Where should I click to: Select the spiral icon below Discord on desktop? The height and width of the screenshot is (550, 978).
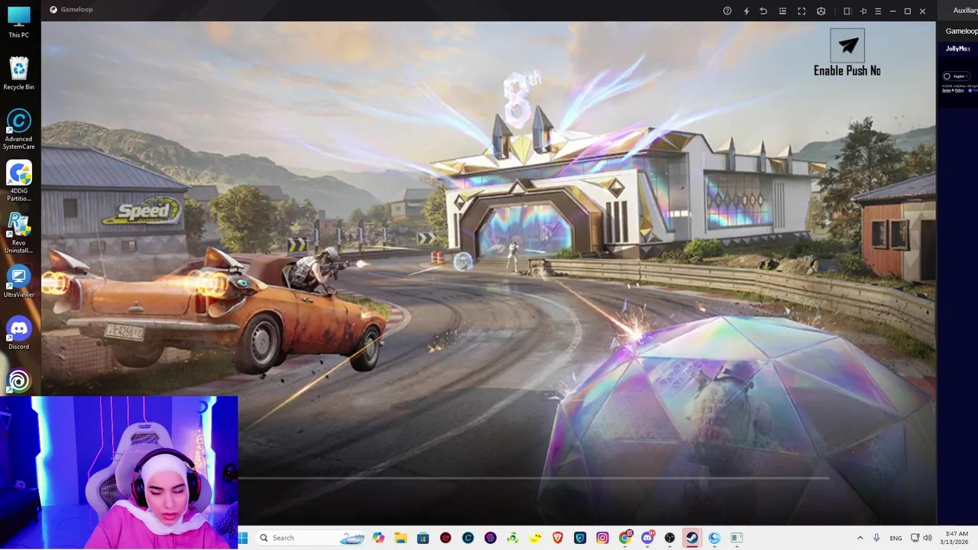tap(19, 380)
